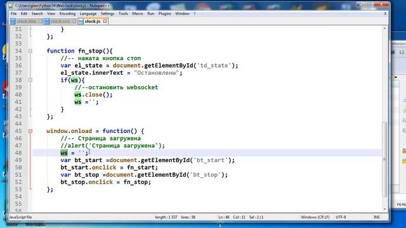The height and width of the screenshot is (228, 406).
Task: Click 'Sel : 2 | 1' in status bar
Action: coord(256,217)
